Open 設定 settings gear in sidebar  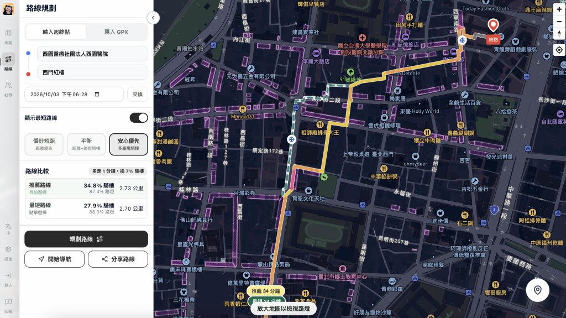tap(8, 253)
